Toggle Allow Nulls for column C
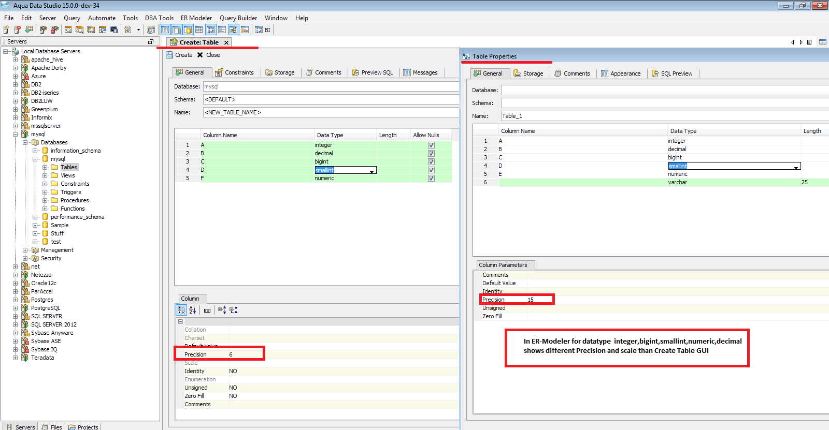The image size is (829, 430). click(431, 162)
